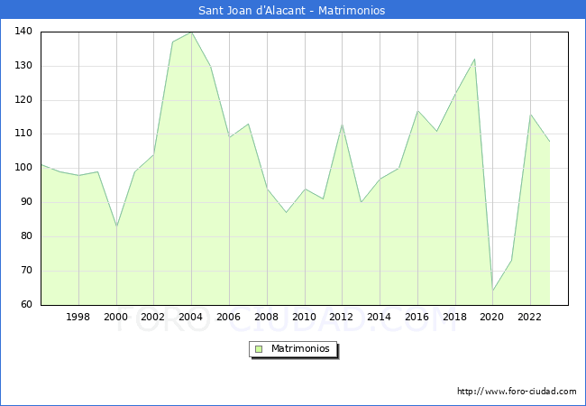Select the 2016 x-axis label
Viewport: 586px width, 406px height.
click(417, 317)
